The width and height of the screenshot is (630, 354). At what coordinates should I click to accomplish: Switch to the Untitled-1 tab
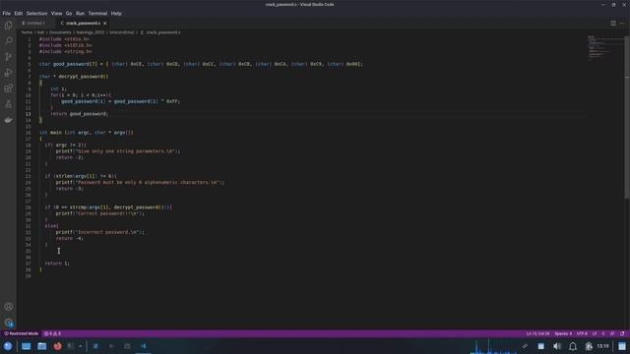pyautogui.click(x=34, y=24)
